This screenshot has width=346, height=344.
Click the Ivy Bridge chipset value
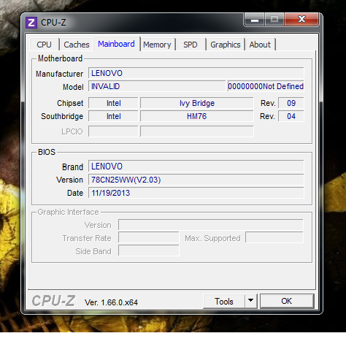coord(197,103)
